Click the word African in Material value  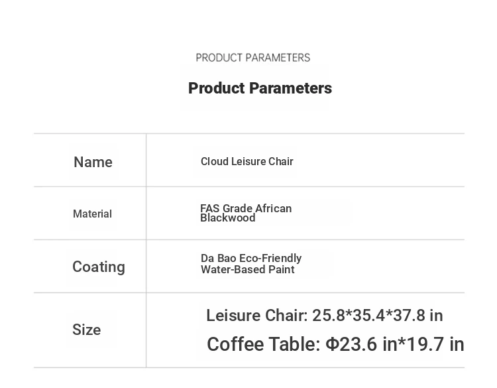pyautogui.click(x=274, y=208)
